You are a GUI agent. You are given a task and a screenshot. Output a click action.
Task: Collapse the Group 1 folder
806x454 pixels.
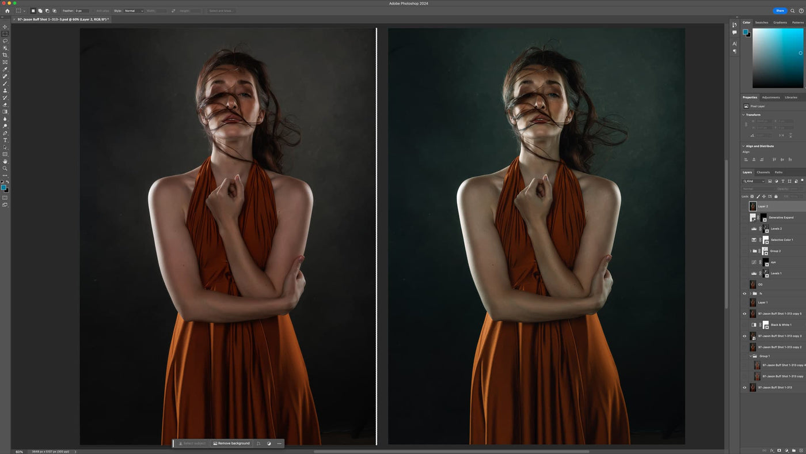click(751, 356)
